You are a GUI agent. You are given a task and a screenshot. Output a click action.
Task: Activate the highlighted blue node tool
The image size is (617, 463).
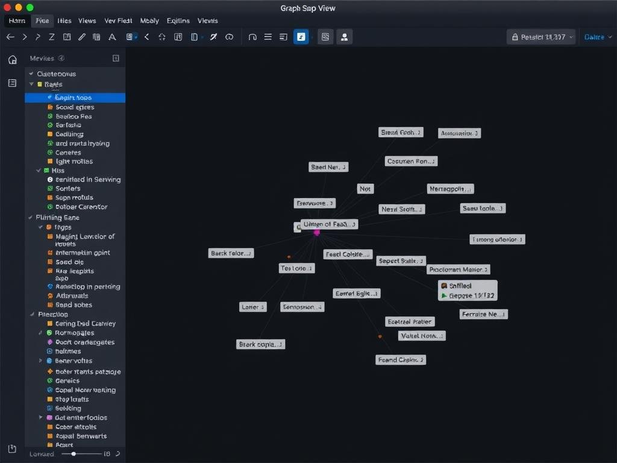pos(300,37)
